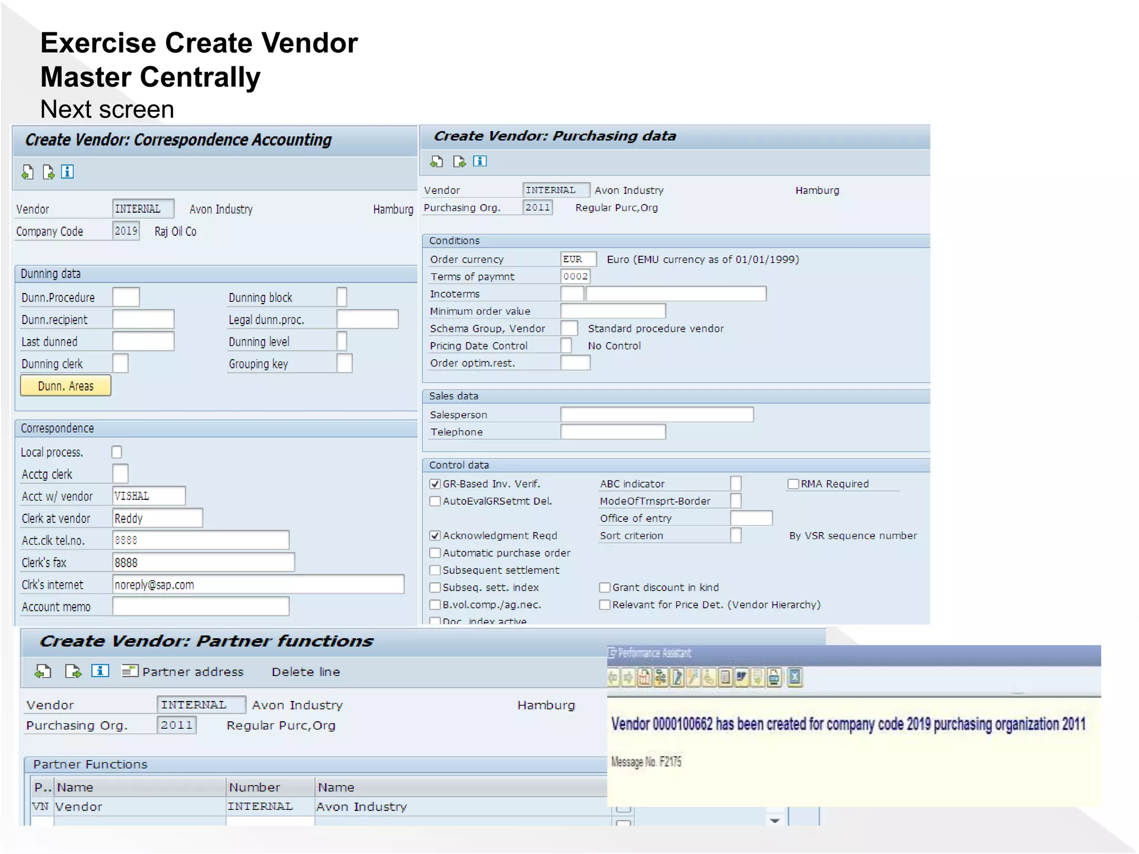Click Edit Documentation pencil icon
Image resolution: width=1139 pixels, height=854 pixels.
coord(677,678)
